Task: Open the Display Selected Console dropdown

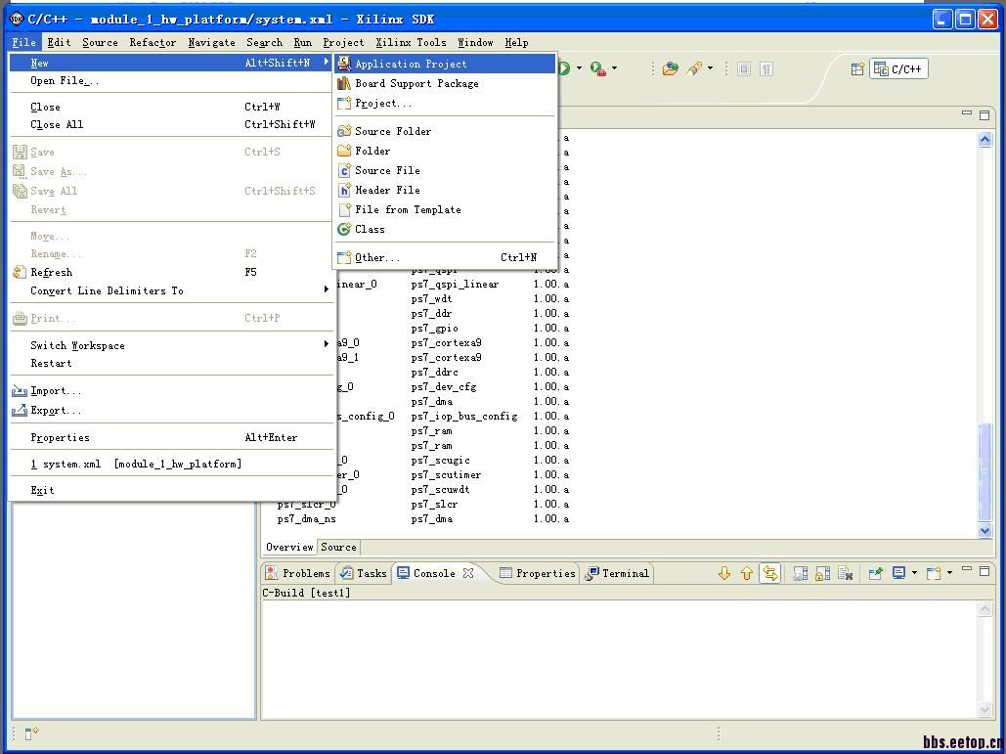Action: point(914,574)
